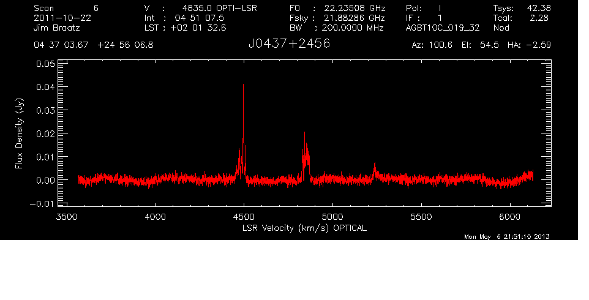Click the x-axis tick label 5500
Screen dimensions: 589x300
point(421,217)
